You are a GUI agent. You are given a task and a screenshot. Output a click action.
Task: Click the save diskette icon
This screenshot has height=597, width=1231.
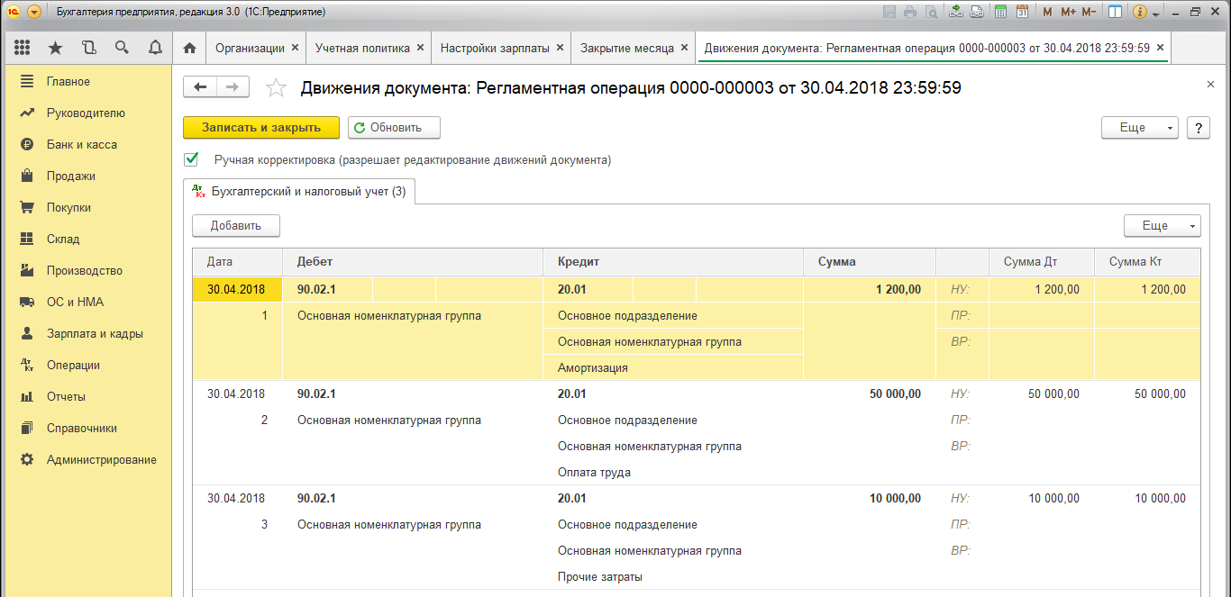point(890,13)
